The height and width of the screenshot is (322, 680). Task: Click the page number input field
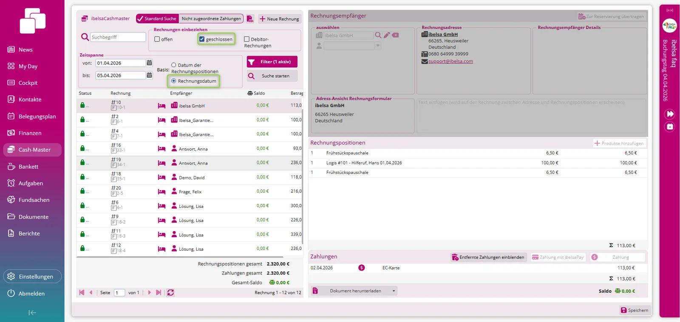point(119,293)
